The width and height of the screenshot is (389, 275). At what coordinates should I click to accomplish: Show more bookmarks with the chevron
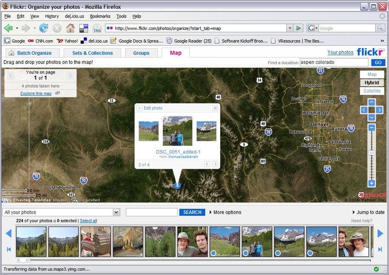point(382,41)
